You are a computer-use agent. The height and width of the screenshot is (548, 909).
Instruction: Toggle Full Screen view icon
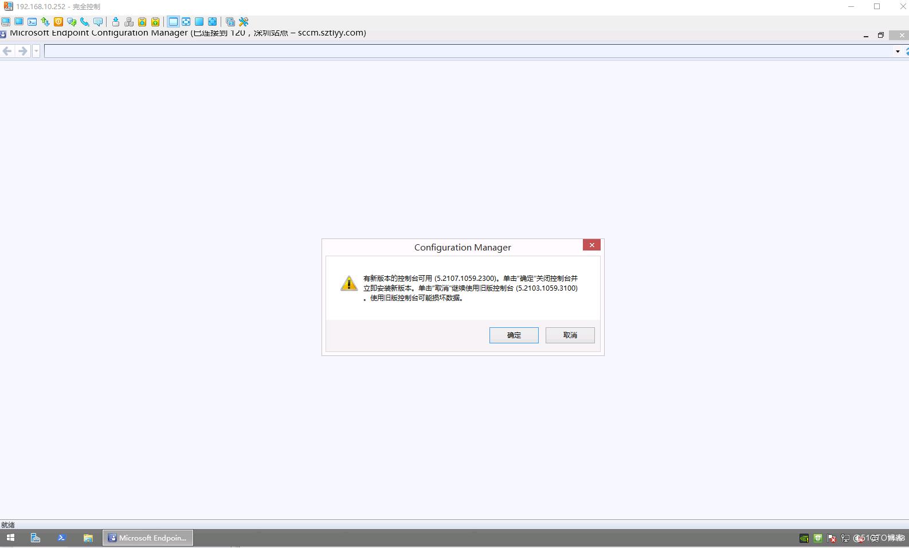(x=199, y=22)
